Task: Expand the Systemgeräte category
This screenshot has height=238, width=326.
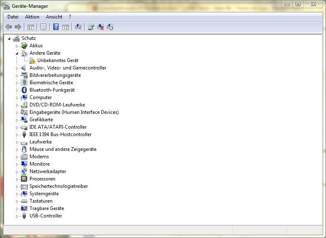Action: click(x=17, y=194)
